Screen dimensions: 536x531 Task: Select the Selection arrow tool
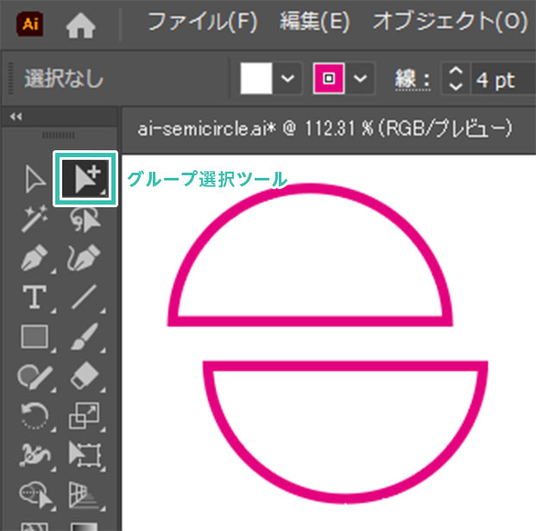35,180
